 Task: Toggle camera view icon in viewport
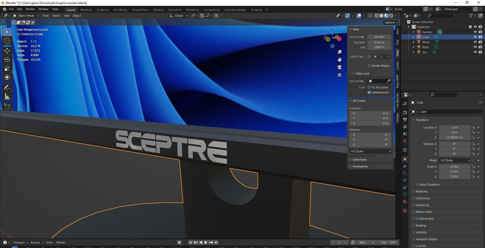click(x=339, y=67)
